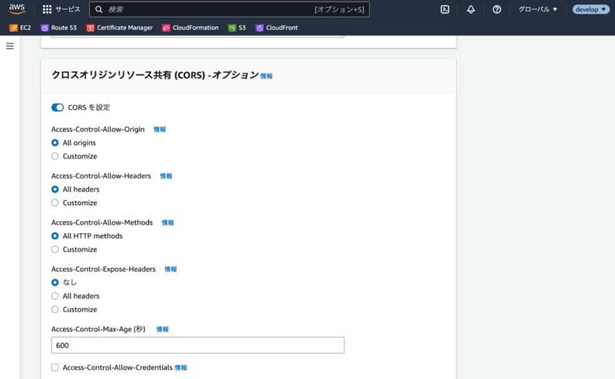Enable the Access-Control-Allow-Credentials checkbox

point(55,367)
